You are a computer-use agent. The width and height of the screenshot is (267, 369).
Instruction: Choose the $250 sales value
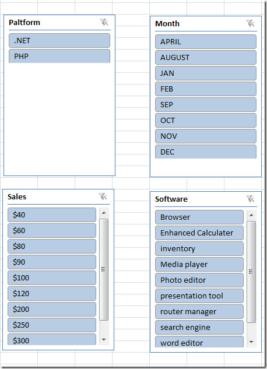click(52, 325)
